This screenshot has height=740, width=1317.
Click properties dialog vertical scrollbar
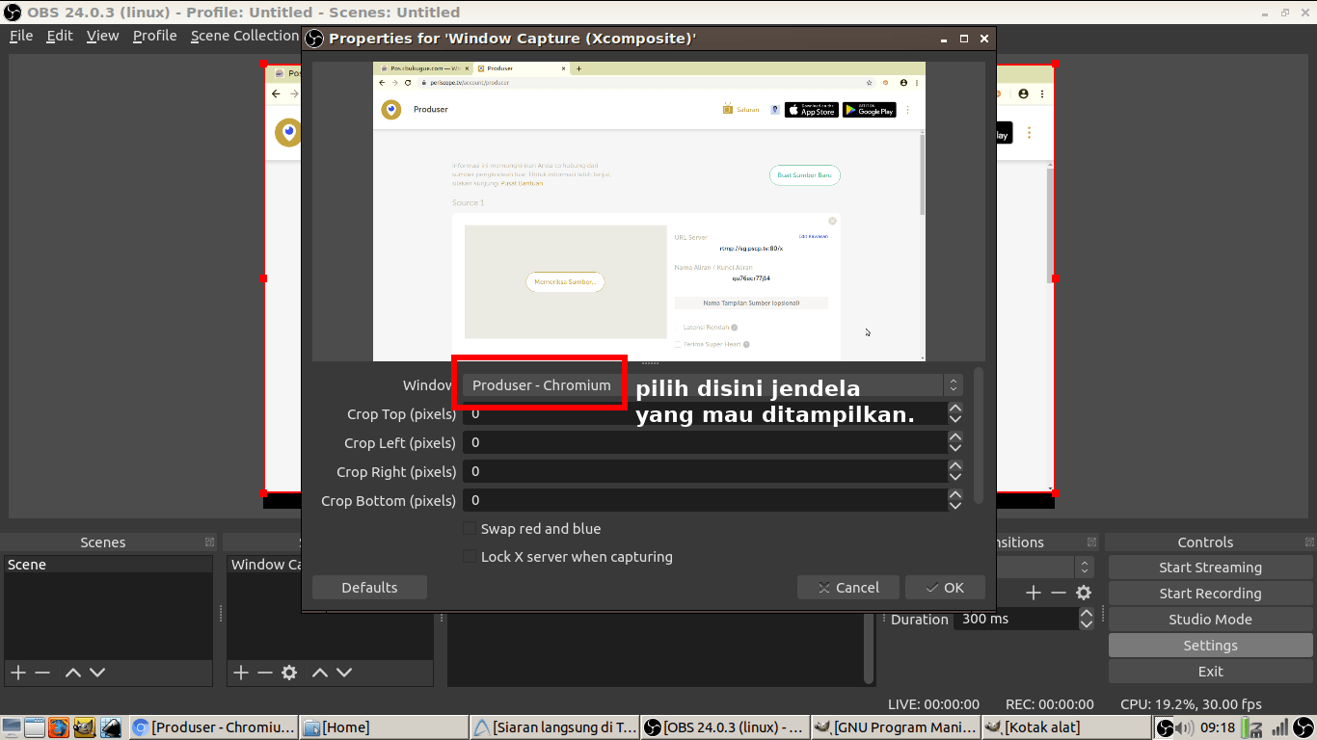pos(979,434)
